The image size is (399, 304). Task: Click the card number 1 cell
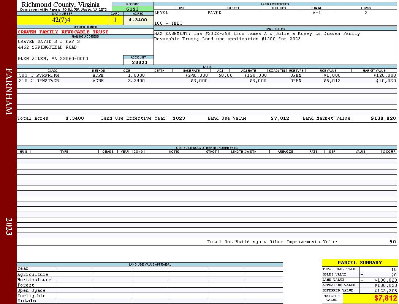[x=116, y=20]
